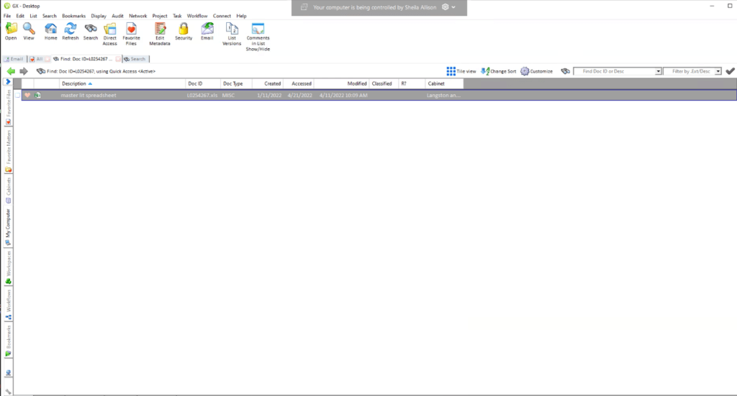Open the Filter by Ext/Desc dropdown arrow
The image size is (737, 396).
coord(718,71)
